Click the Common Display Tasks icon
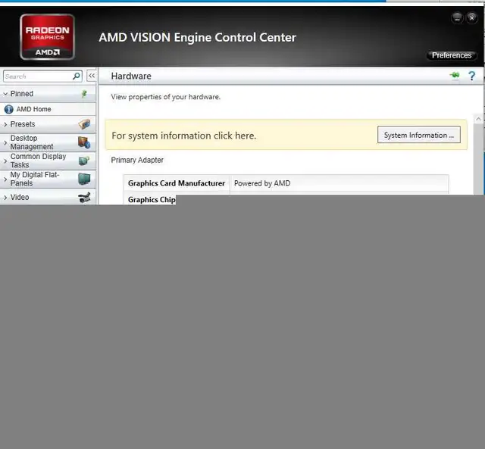 coord(84,161)
